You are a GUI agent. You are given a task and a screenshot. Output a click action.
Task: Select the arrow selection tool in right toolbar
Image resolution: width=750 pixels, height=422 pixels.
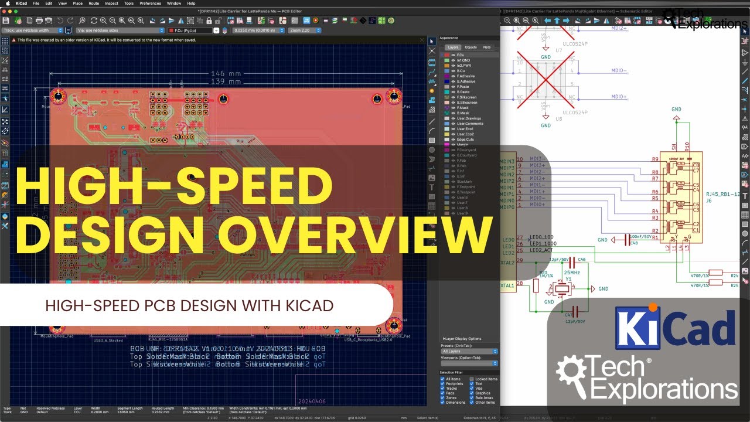432,41
